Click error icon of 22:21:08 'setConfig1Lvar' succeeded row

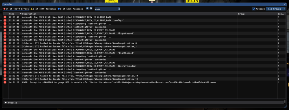point(5,27)
